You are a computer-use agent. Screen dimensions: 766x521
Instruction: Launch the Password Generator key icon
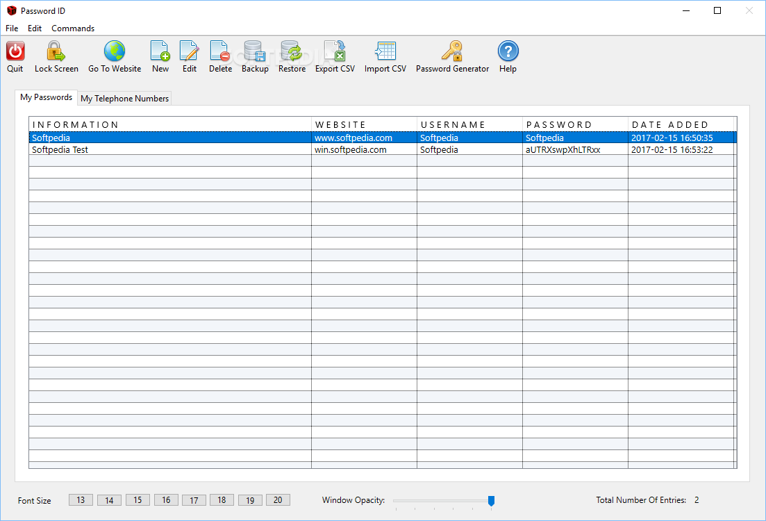452,51
